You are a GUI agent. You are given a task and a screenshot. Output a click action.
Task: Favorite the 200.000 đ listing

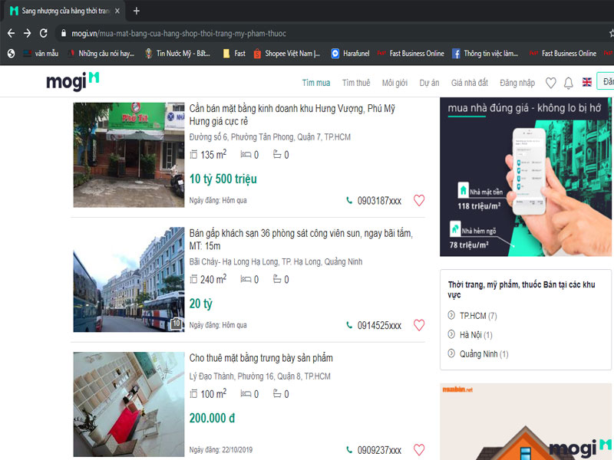(x=419, y=450)
